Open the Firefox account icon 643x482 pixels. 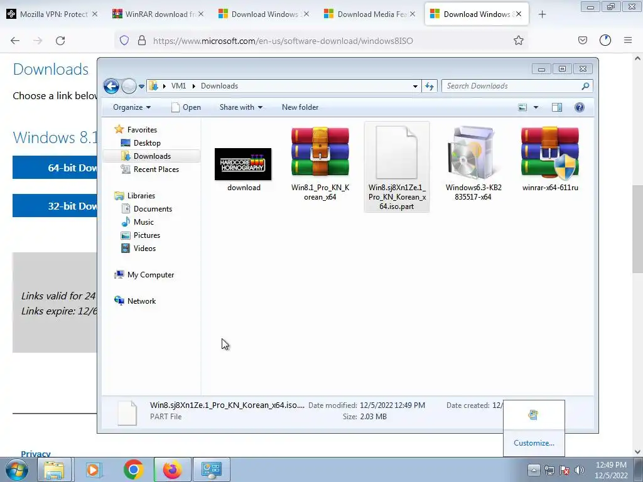tap(605, 41)
